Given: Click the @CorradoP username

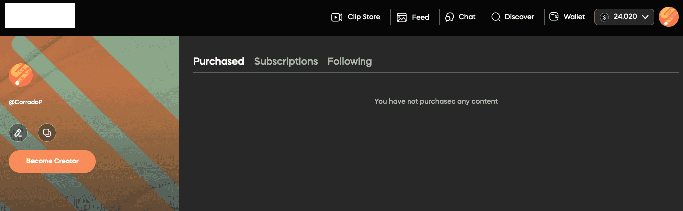Looking at the screenshot, I should [x=26, y=102].
